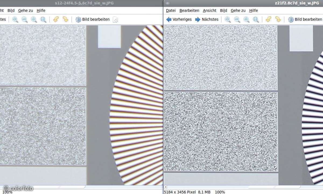Rotate left window image counterclockwise
This screenshot has height=194, width=323.
[x=56, y=19]
